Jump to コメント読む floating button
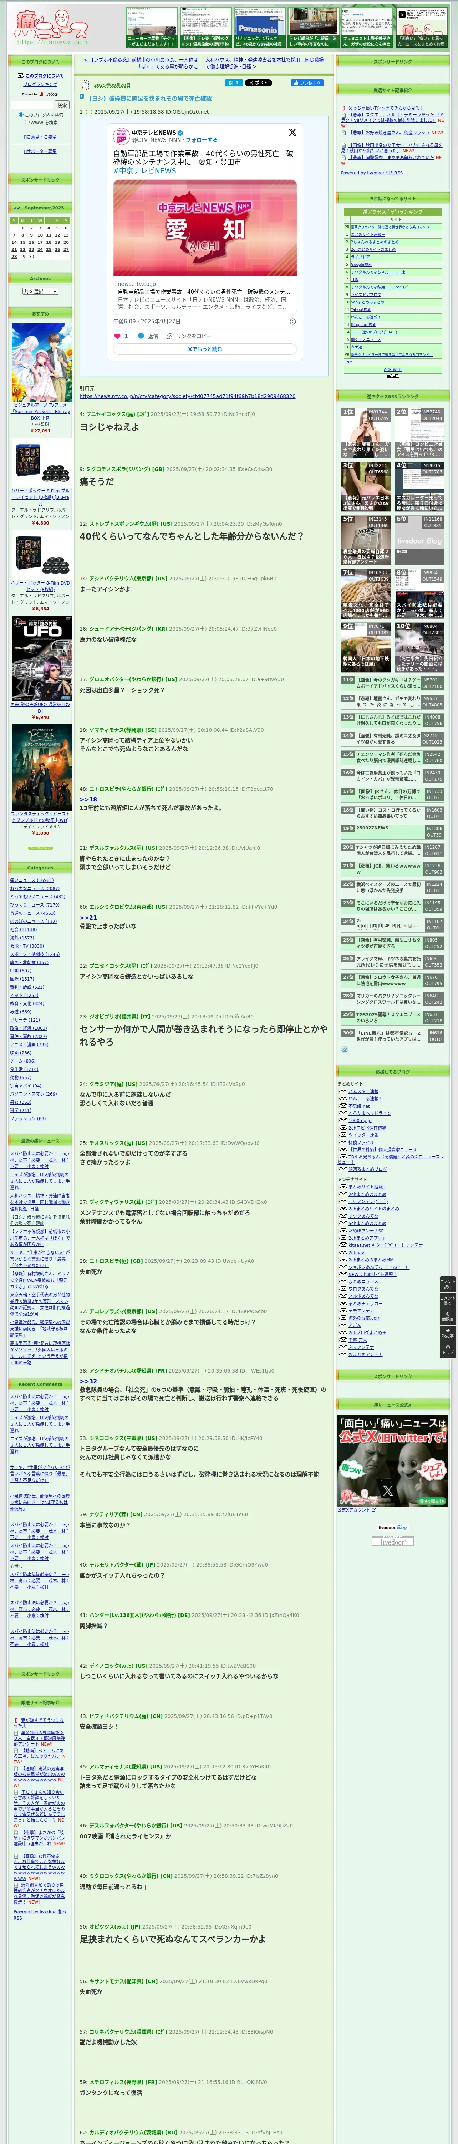Viewport: 458px width, 2144px height. (447, 1284)
